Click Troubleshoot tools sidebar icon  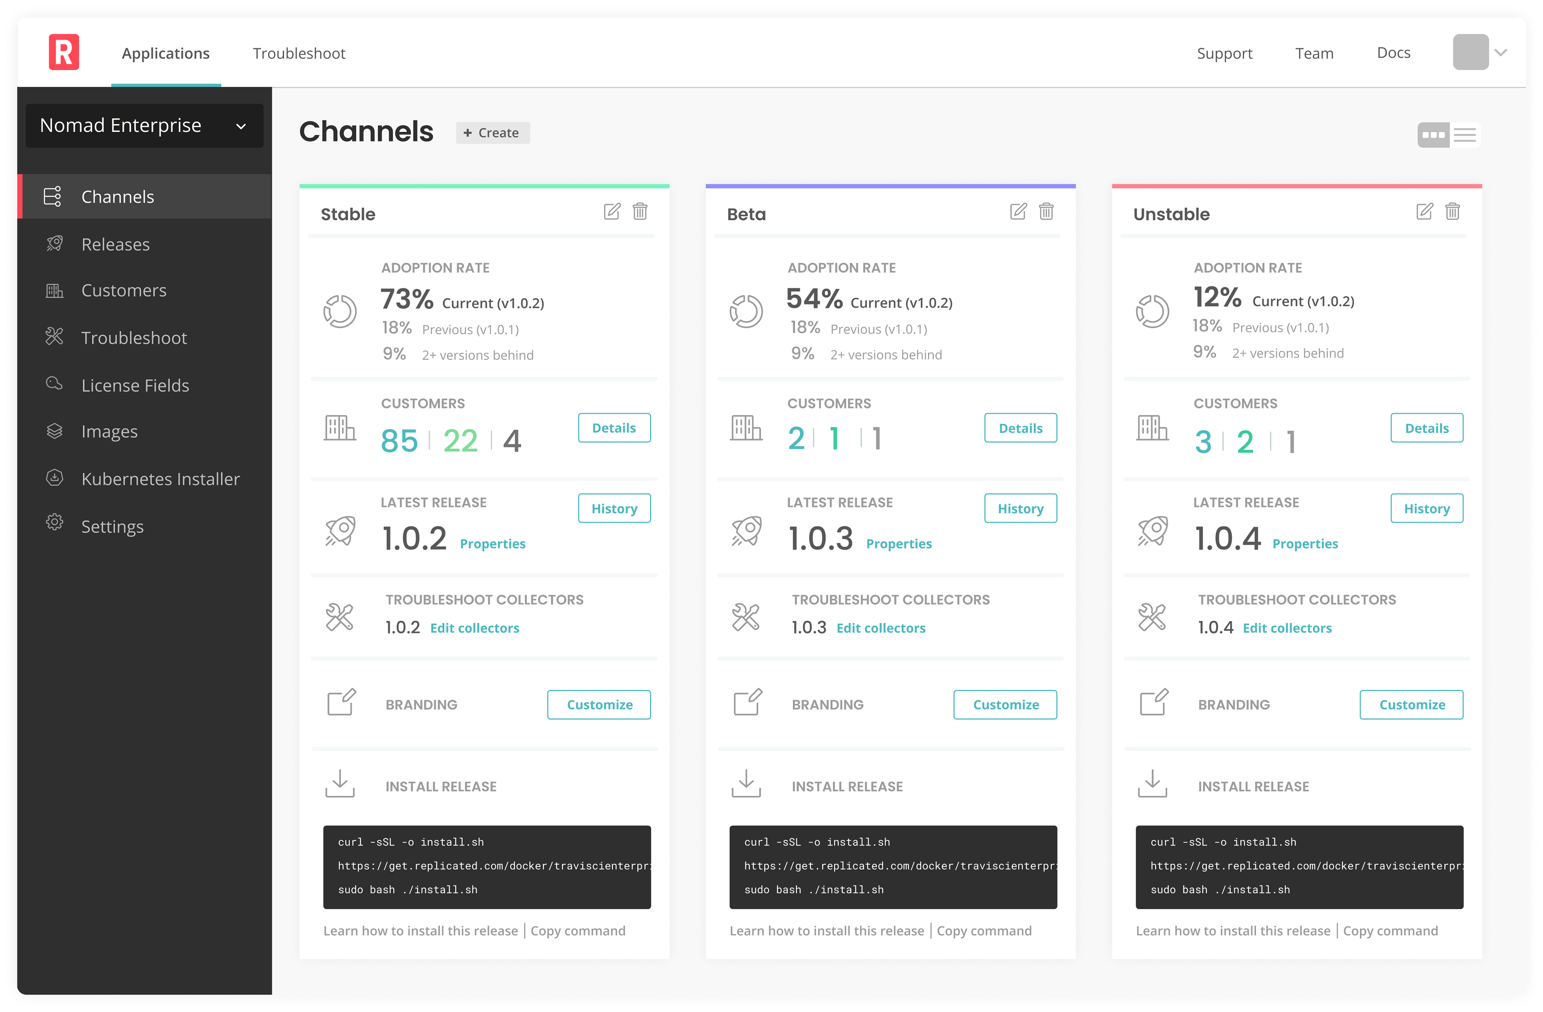click(x=55, y=337)
